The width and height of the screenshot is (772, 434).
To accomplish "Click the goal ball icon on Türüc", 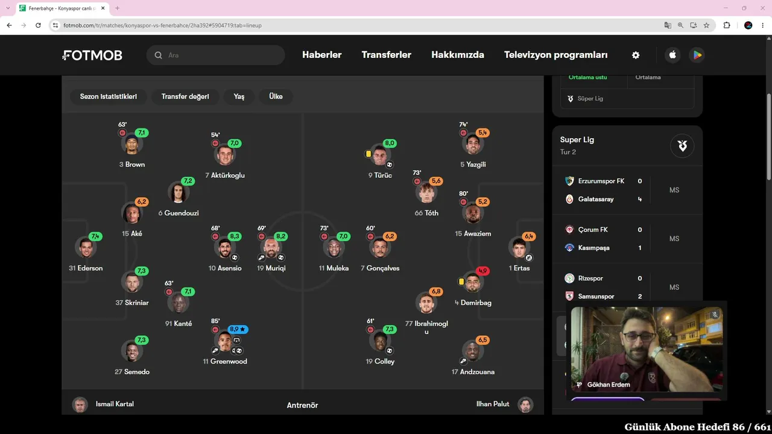I will click(390, 165).
